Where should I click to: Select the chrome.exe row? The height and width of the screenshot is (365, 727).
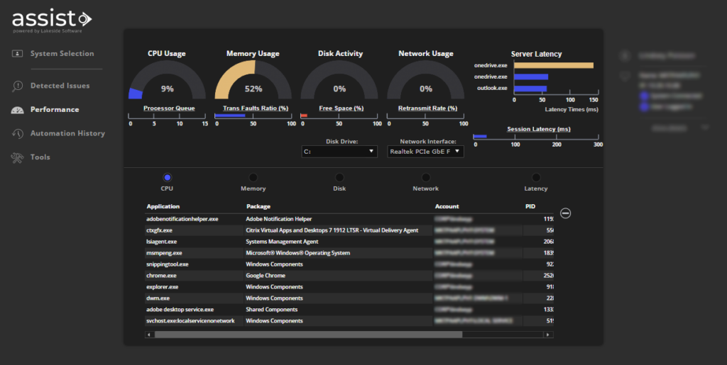click(x=349, y=276)
